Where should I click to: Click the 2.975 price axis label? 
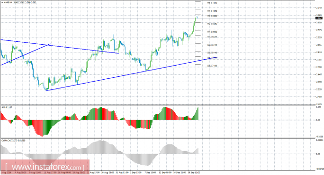319,30
